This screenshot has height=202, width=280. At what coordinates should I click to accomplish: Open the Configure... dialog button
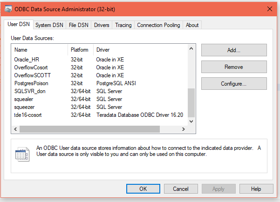(x=234, y=84)
